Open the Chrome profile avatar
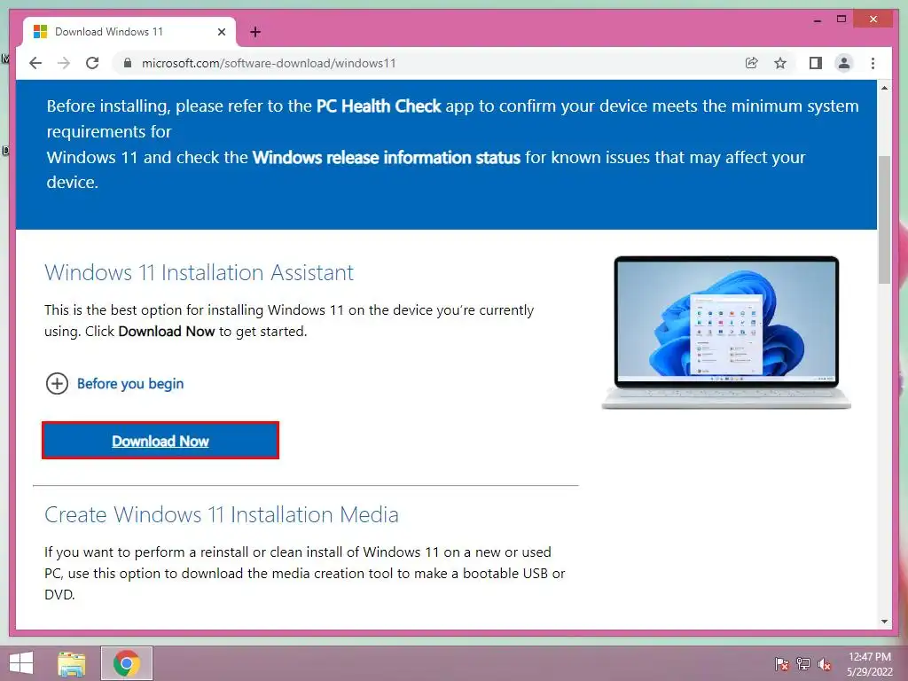 pyautogui.click(x=844, y=63)
